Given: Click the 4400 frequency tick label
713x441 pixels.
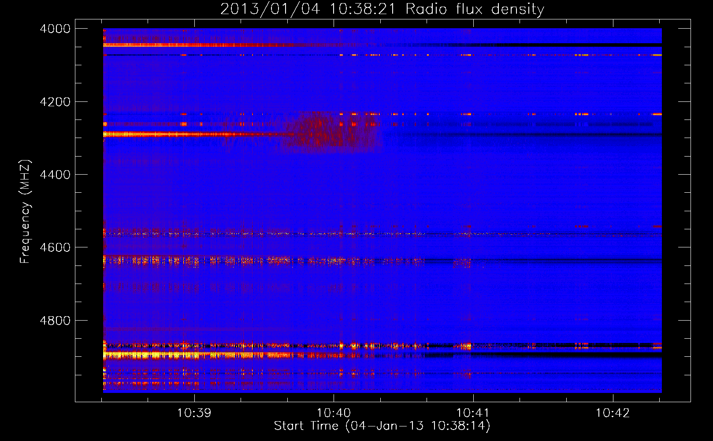Looking at the screenshot, I should 55,175.
